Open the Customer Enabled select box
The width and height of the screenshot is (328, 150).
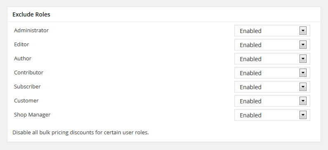(x=272, y=101)
